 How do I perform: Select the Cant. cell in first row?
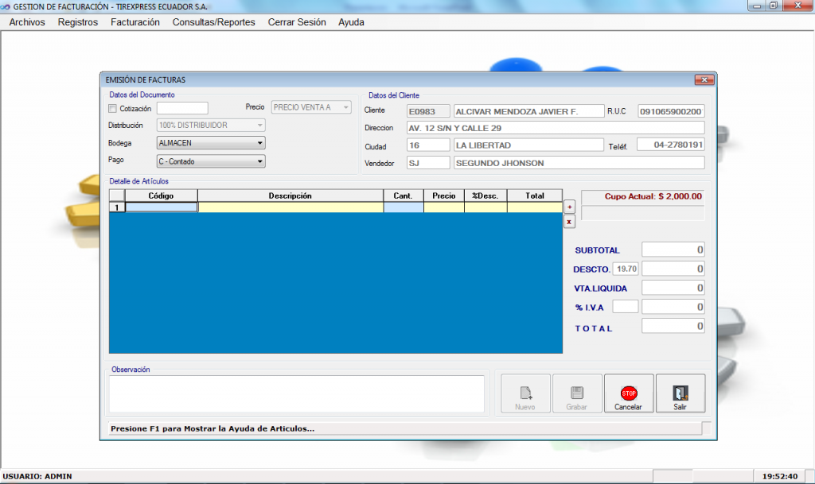403,207
